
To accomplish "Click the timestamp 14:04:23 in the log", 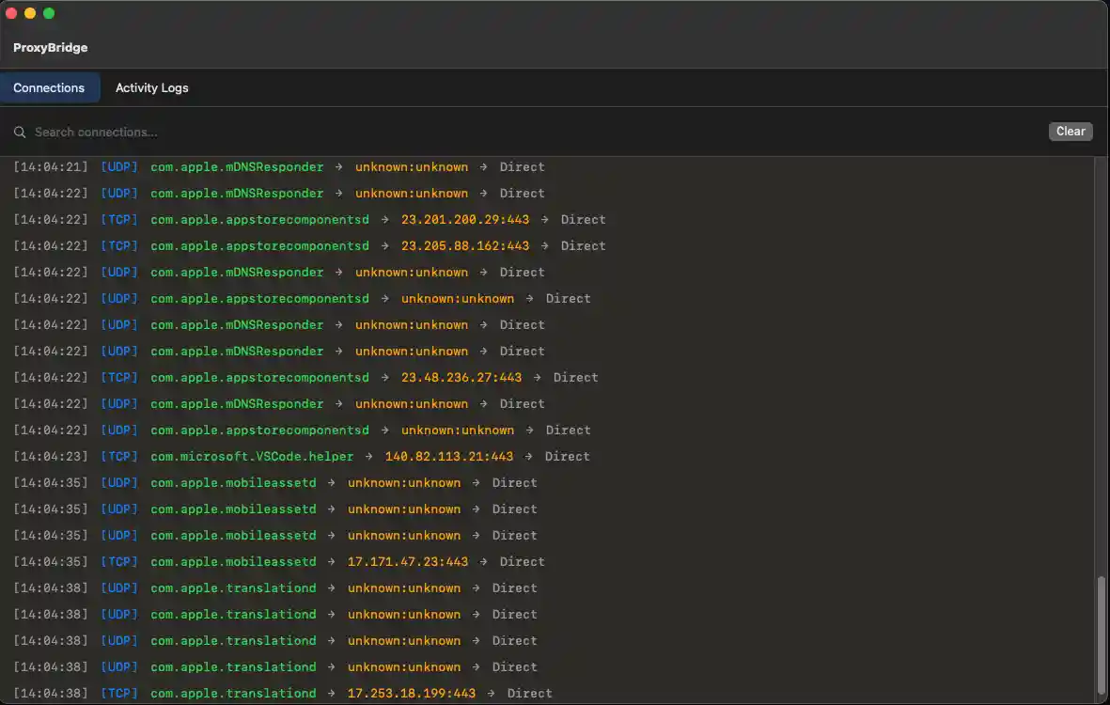I will (49, 456).
